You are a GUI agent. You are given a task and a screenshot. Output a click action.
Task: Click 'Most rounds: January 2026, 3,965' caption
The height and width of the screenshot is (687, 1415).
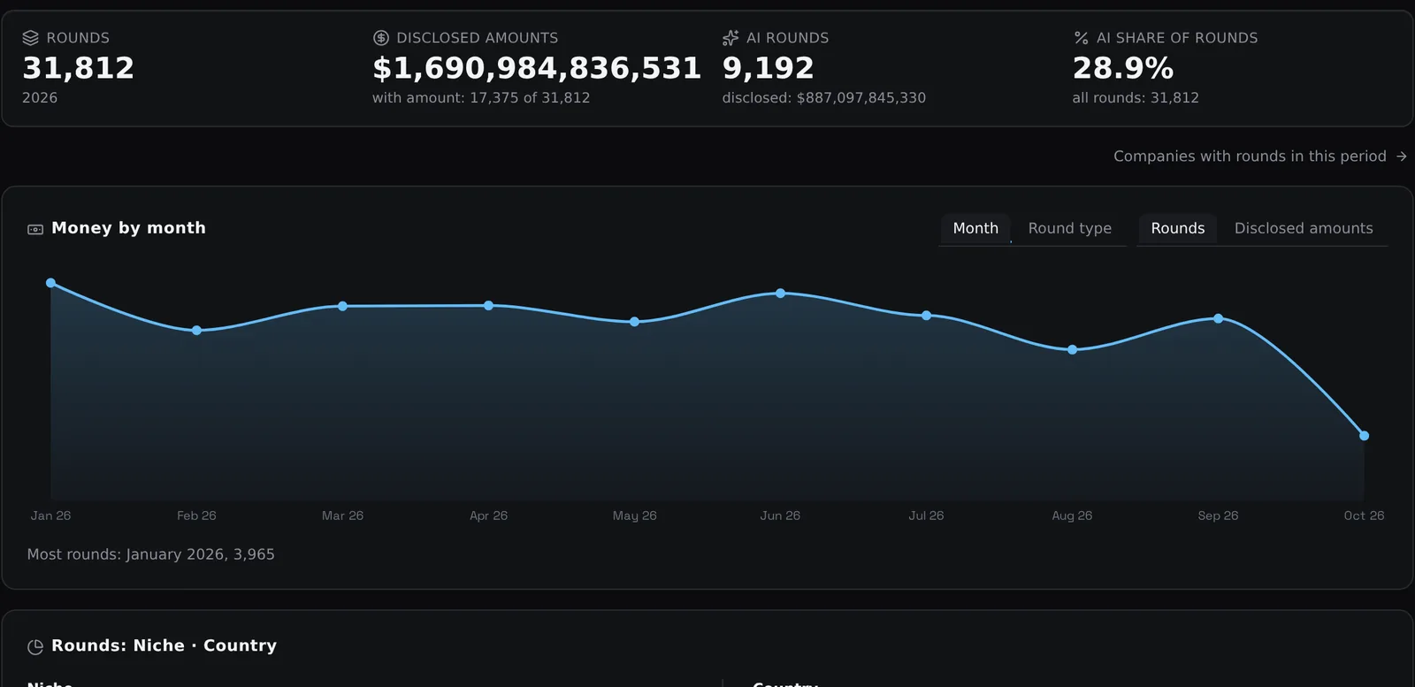[x=151, y=554]
